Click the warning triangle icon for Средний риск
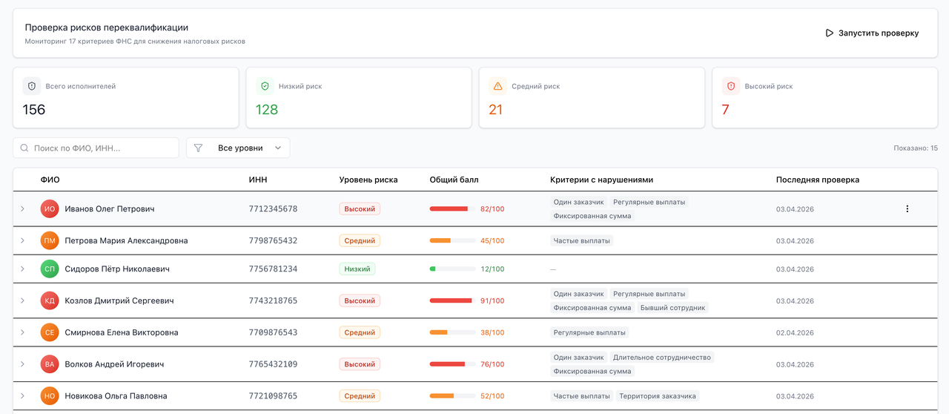Screen dimensions: 949x414 point(497,86)
